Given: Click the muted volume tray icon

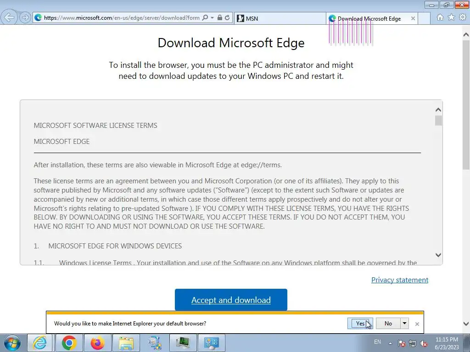Looking at the screenshot, I should (x=424, y=344).
